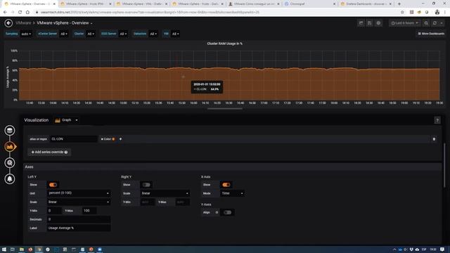Delete the CL-LON series override with trash icon
This screenshot has height=253, width=450.
pyautogui.click(x=434, y=139)
